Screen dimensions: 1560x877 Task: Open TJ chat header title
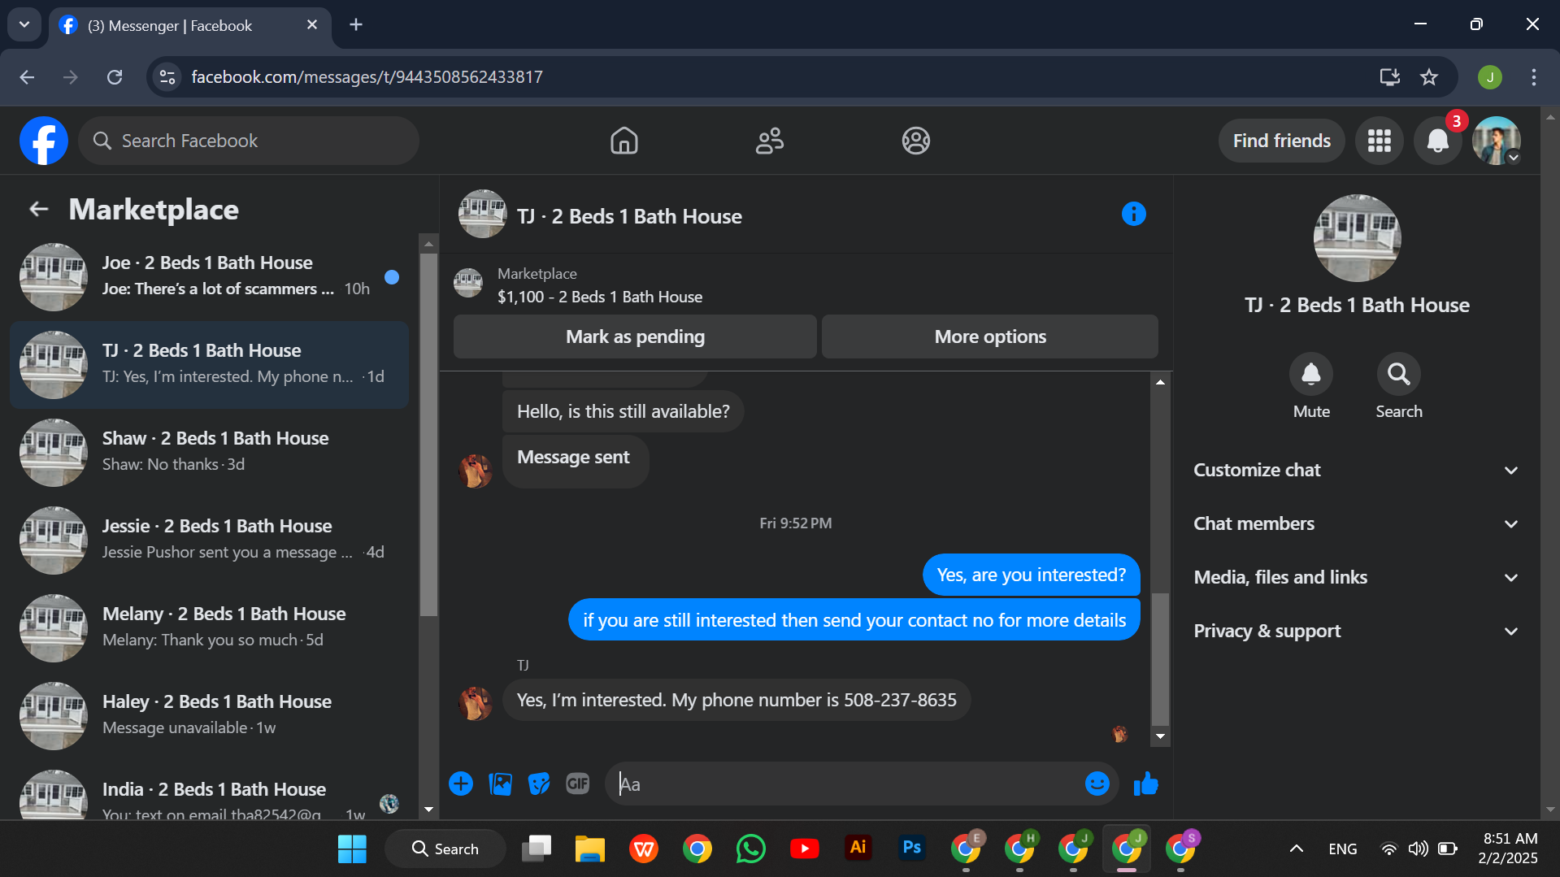click(x=629, y=216)
